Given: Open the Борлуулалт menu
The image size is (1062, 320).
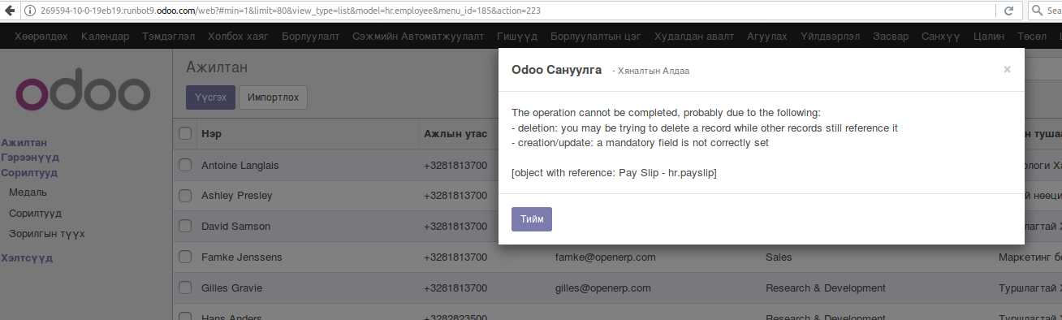Looking at the screenshot, I should (x=310, y=37).
